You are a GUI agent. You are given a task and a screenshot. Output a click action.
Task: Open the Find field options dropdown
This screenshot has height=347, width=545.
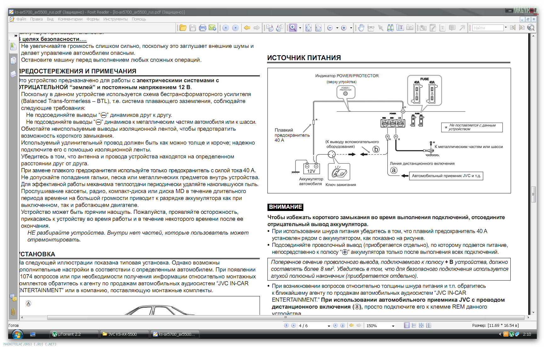506,27
